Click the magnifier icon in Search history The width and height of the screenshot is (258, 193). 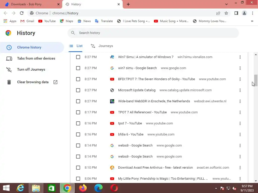pyautogui.click(x=73, y=33)
